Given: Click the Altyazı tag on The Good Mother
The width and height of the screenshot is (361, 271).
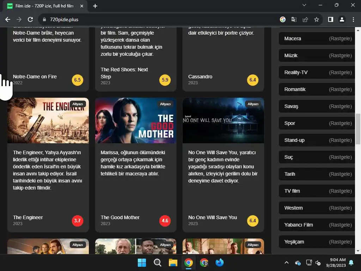Looking at the screenshot, I should coord(165,104).
